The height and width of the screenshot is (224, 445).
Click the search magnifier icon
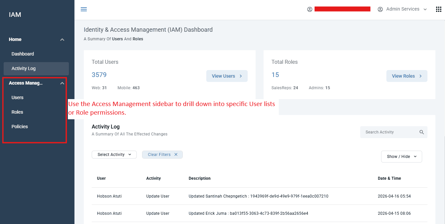click(421, 132)
